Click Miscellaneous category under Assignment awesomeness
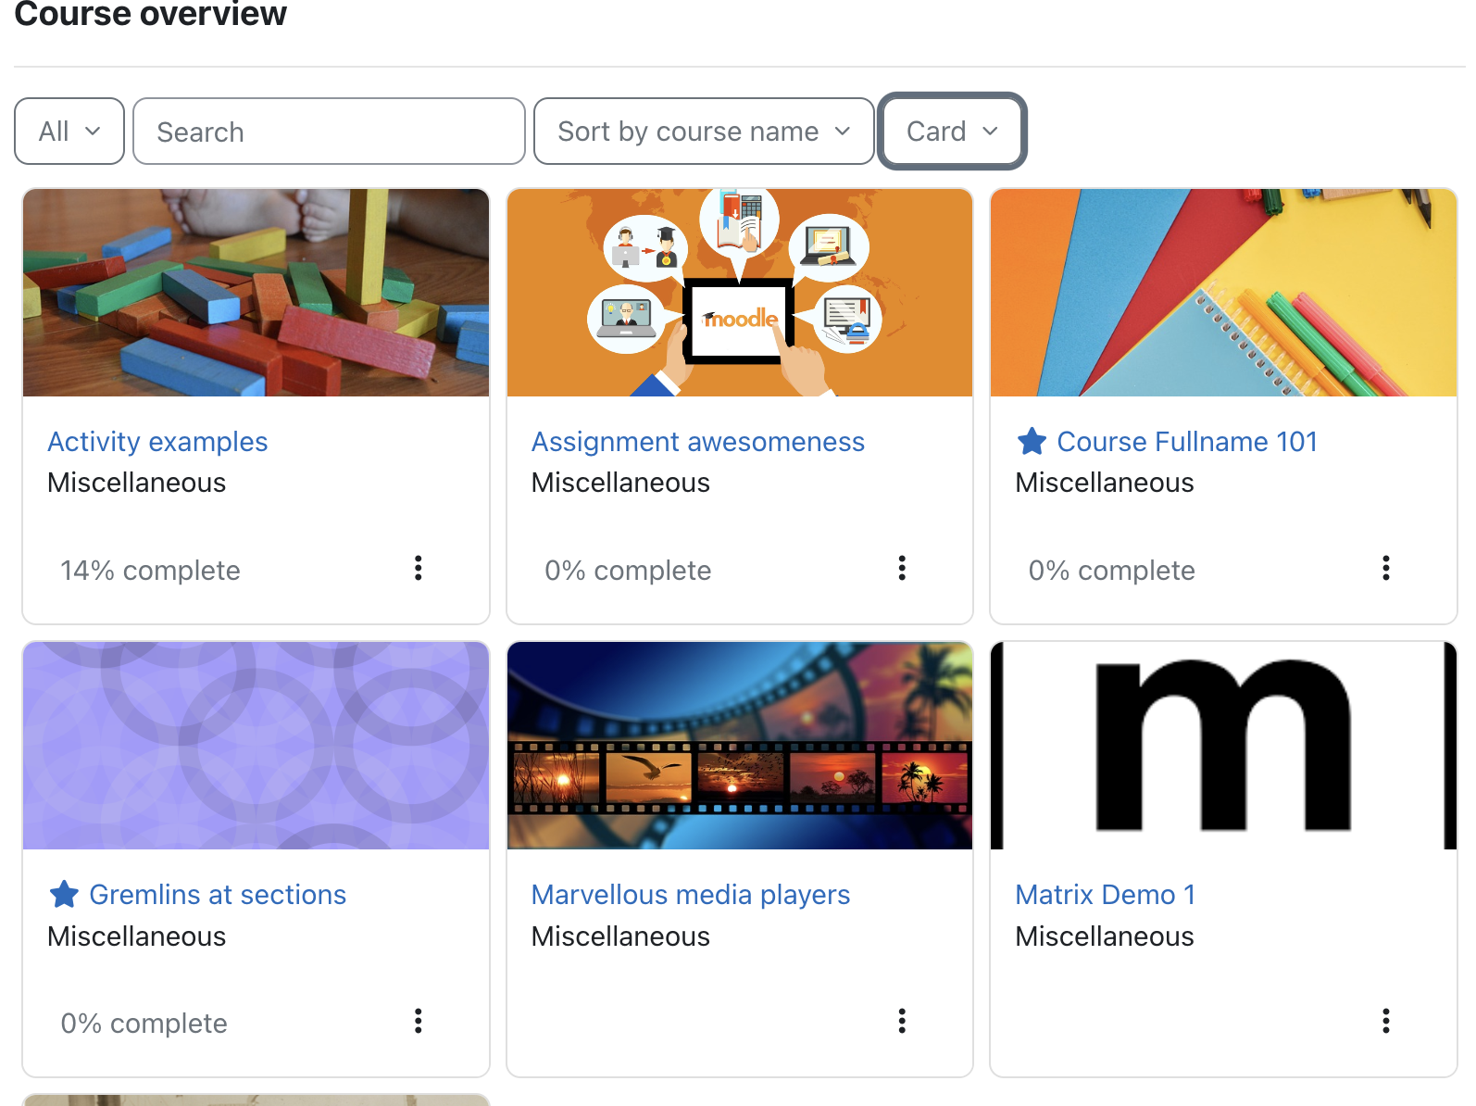 [620, 483]
